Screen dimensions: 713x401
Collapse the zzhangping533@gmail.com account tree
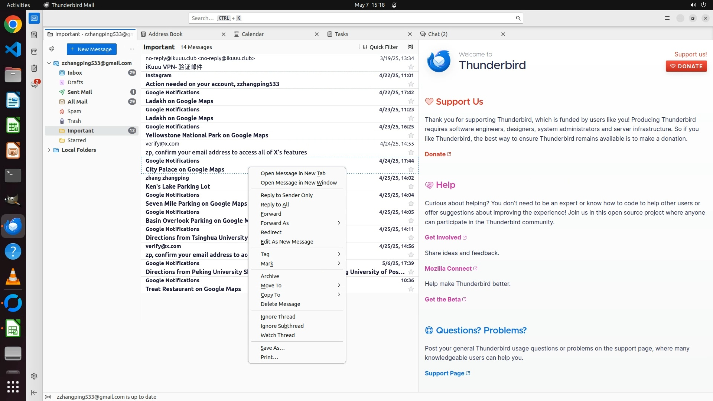[x=49, y=63]
